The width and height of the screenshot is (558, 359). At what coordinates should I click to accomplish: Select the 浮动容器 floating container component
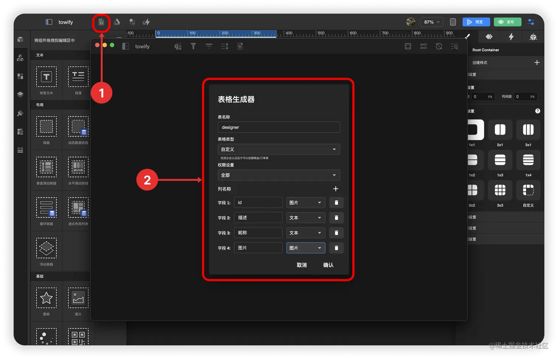[46, 252]
